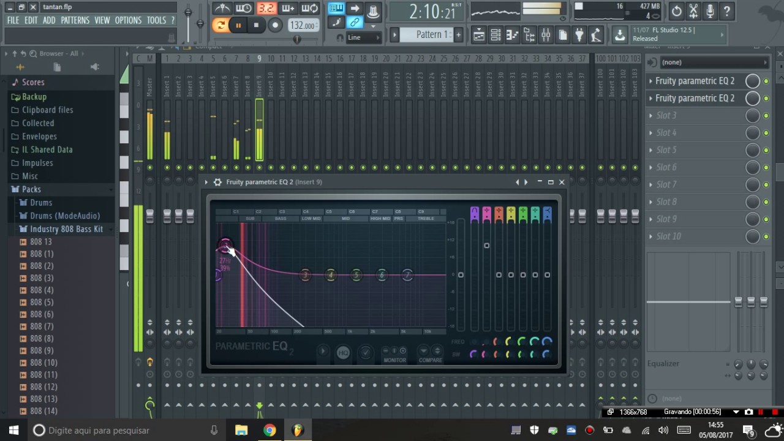The height and width of the screenshot is (441, 784).
Task: Open the FILE menu
Action: coord(13,20)
